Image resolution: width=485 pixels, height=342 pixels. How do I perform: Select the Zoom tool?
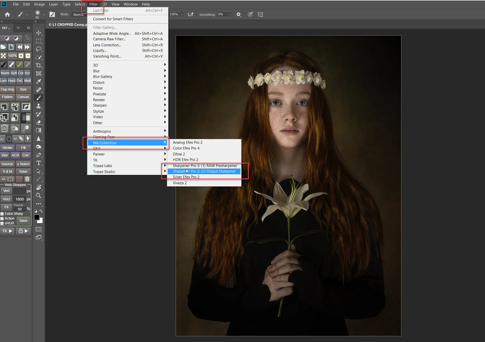(39, 196)
